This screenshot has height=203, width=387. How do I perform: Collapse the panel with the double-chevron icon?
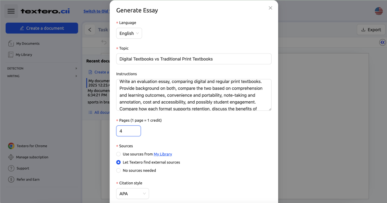click(x=382, y=42)
